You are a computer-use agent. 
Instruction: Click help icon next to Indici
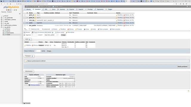(x=30, y=39)
